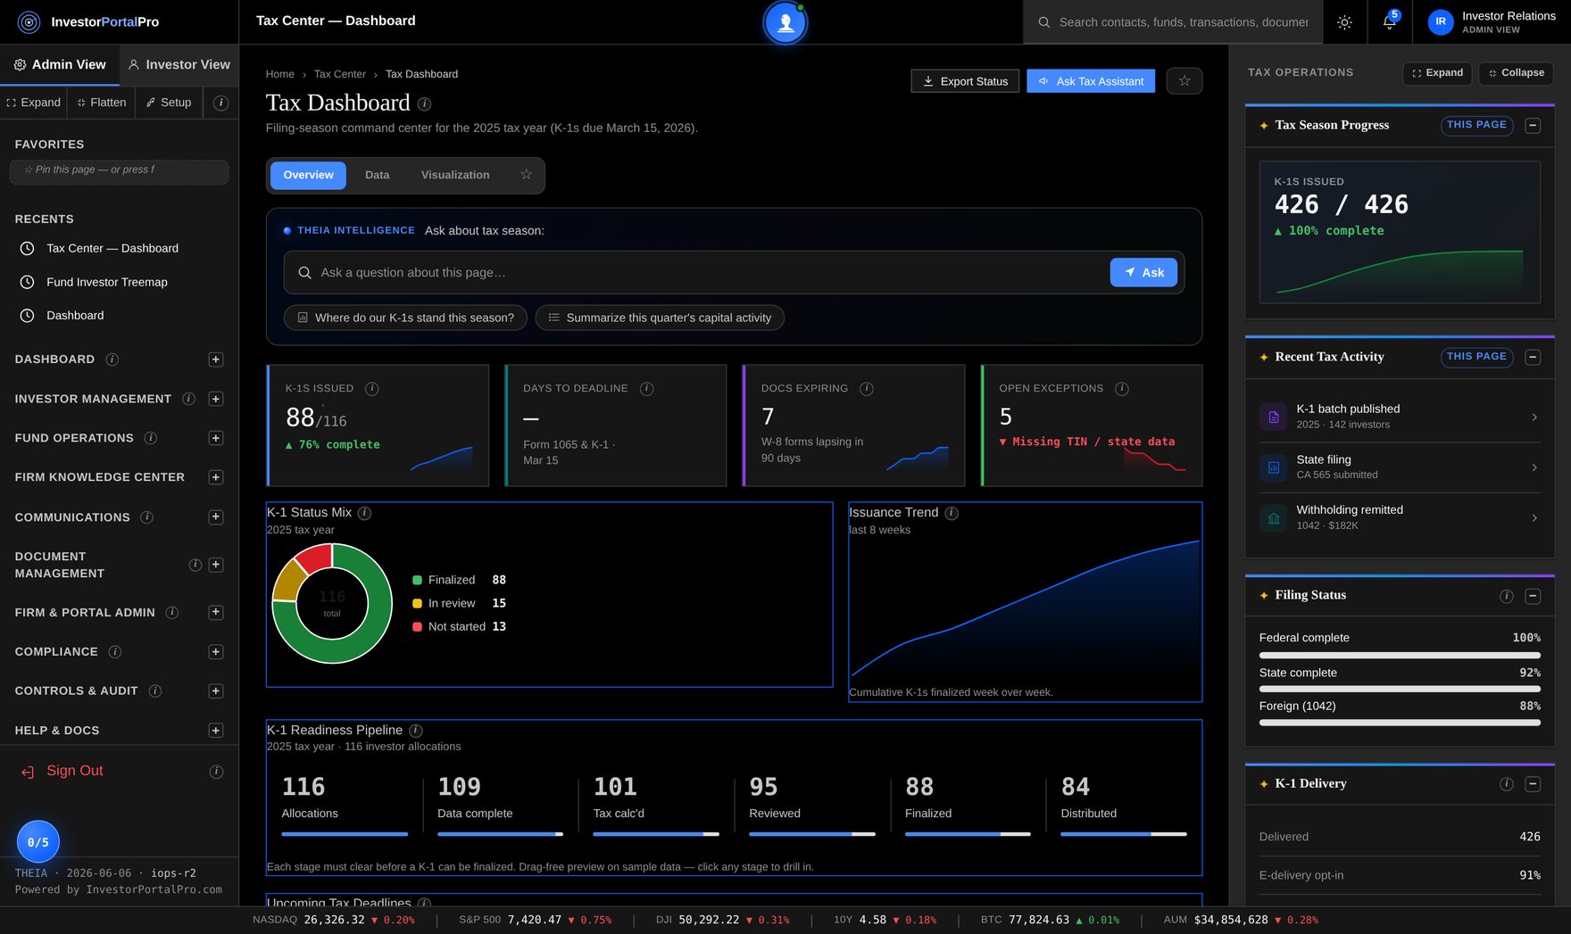
Task: Switch to Investor View
Action: click(179, 65)
